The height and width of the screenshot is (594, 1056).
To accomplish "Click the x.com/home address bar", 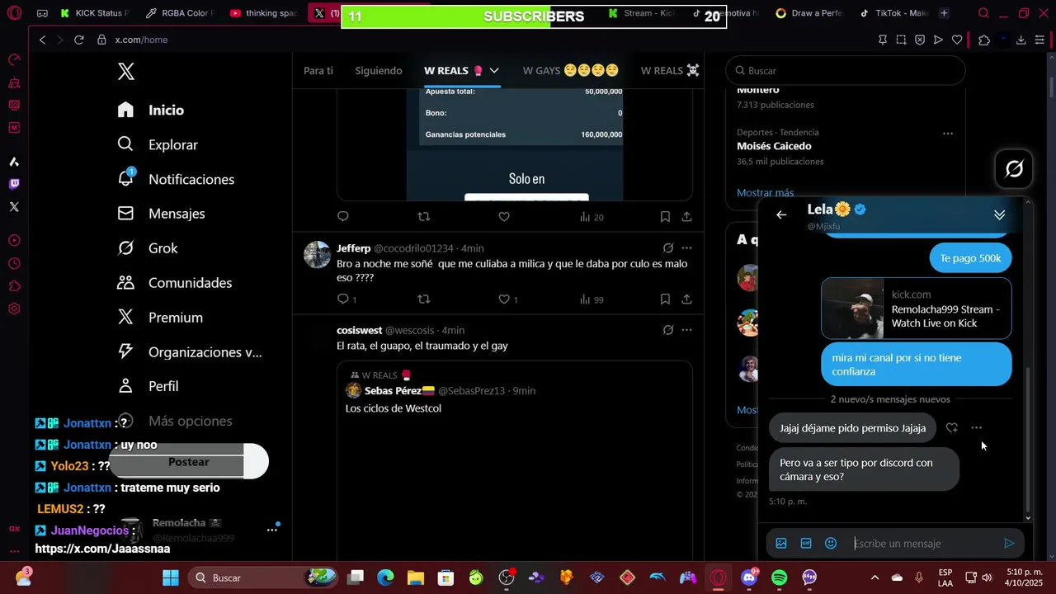I will 141,40.
